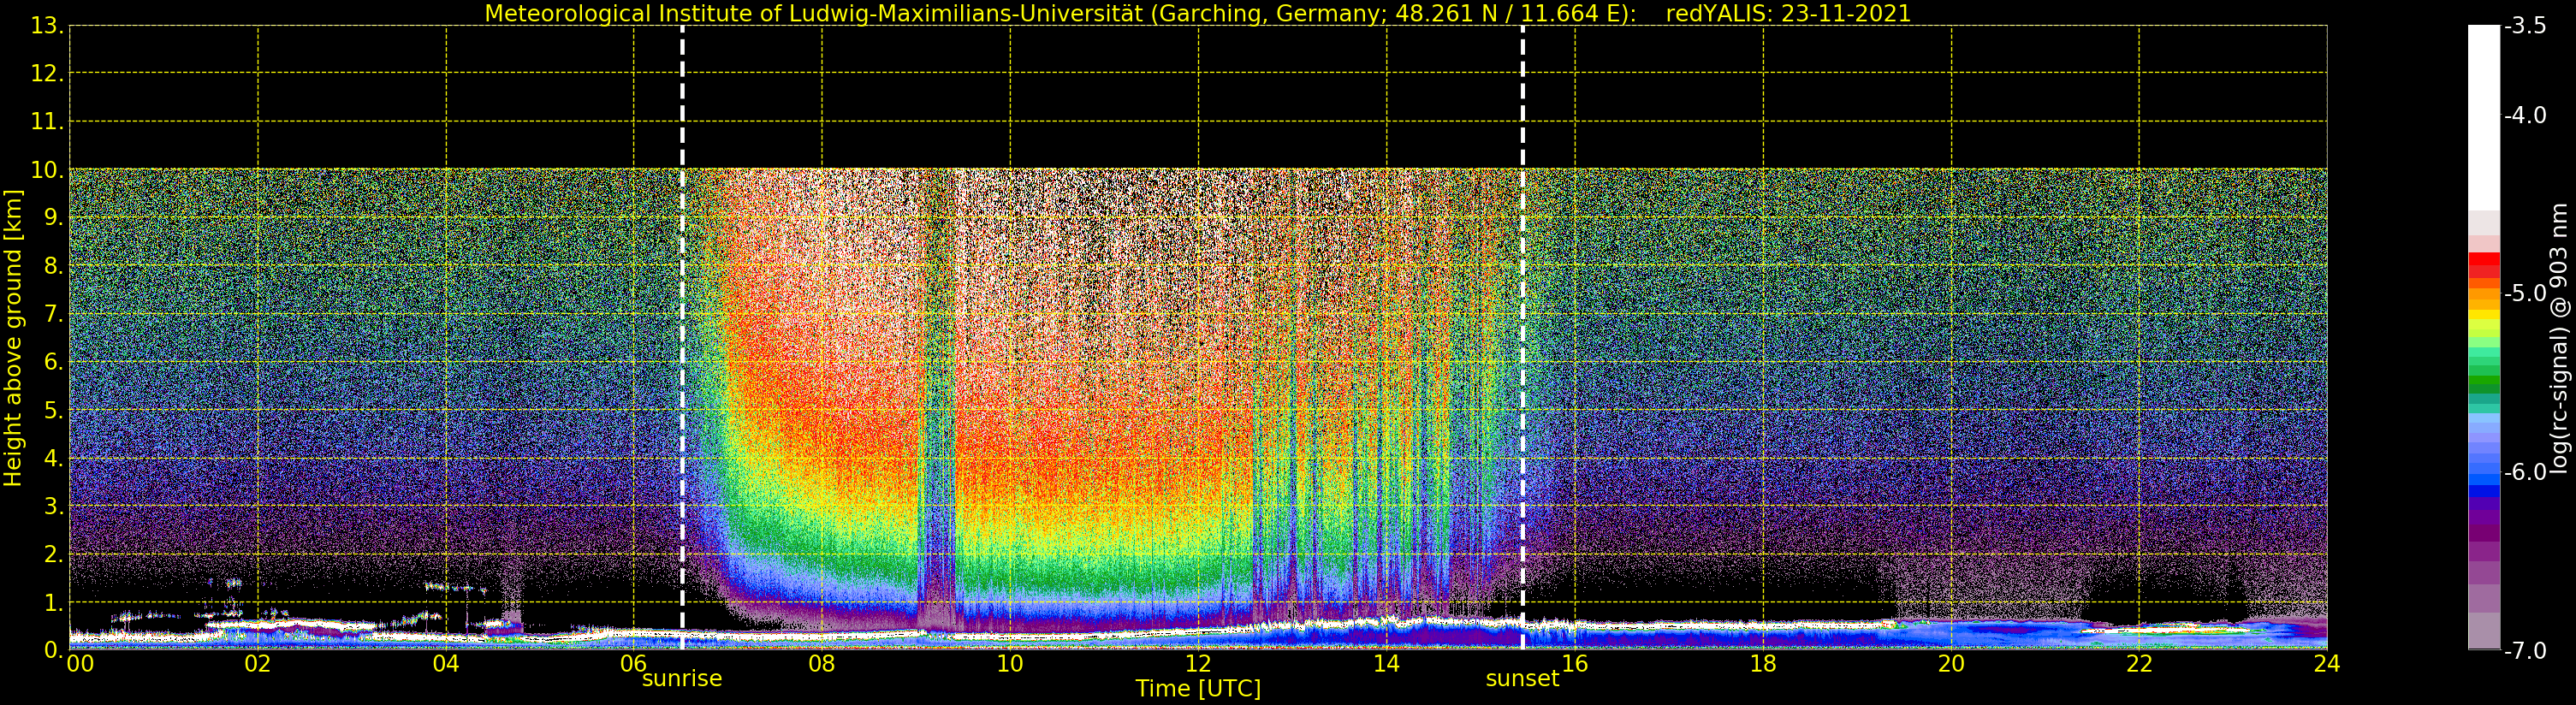Select the red band on the colorbar

pos(2483,263)
